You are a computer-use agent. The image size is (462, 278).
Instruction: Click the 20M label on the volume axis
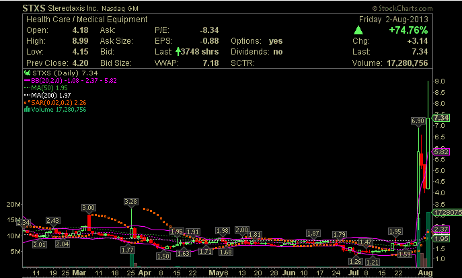[13, 205]
